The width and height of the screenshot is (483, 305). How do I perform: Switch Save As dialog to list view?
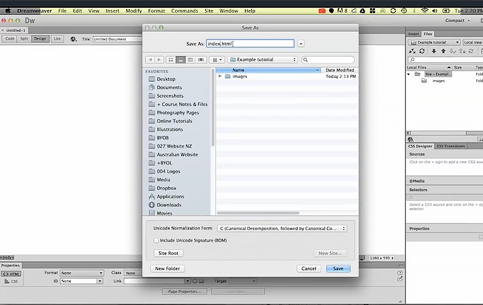click(x=181, y=60)
